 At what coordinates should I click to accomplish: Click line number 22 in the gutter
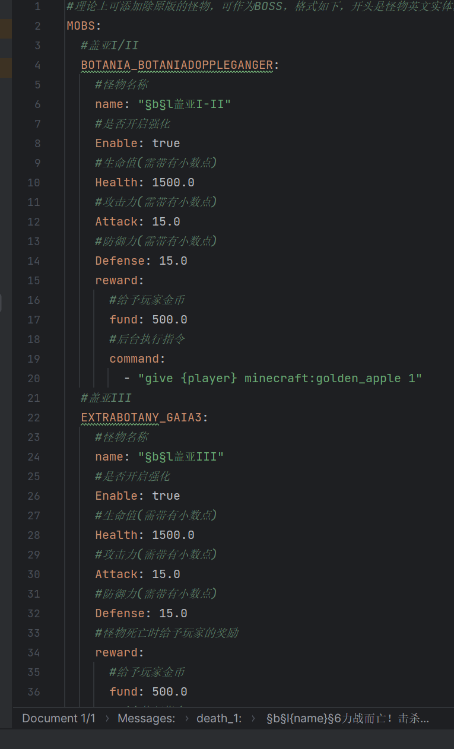tap(34, 418)
